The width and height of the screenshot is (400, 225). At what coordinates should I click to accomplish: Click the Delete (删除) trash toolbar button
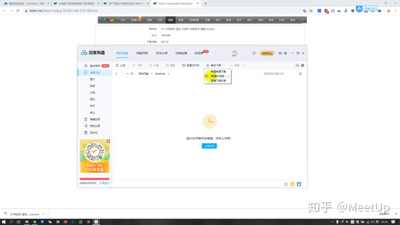171,66
